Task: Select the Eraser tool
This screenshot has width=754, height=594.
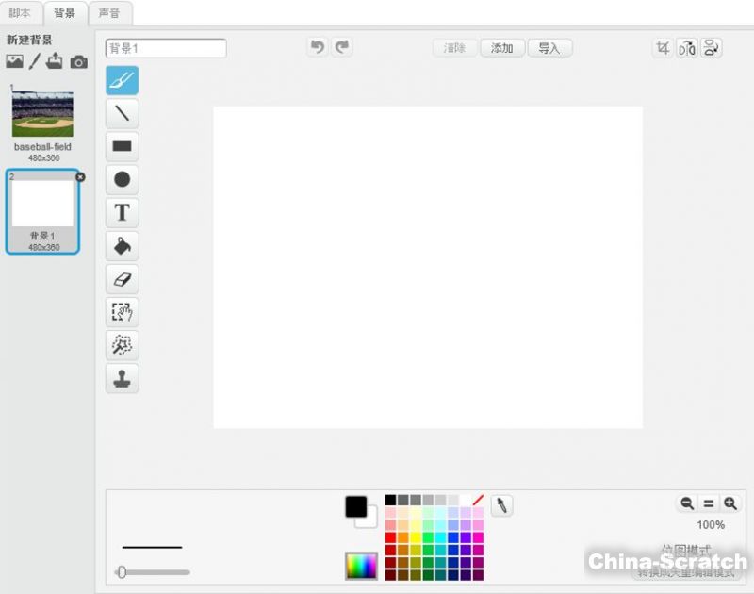Action: [122, 279]
